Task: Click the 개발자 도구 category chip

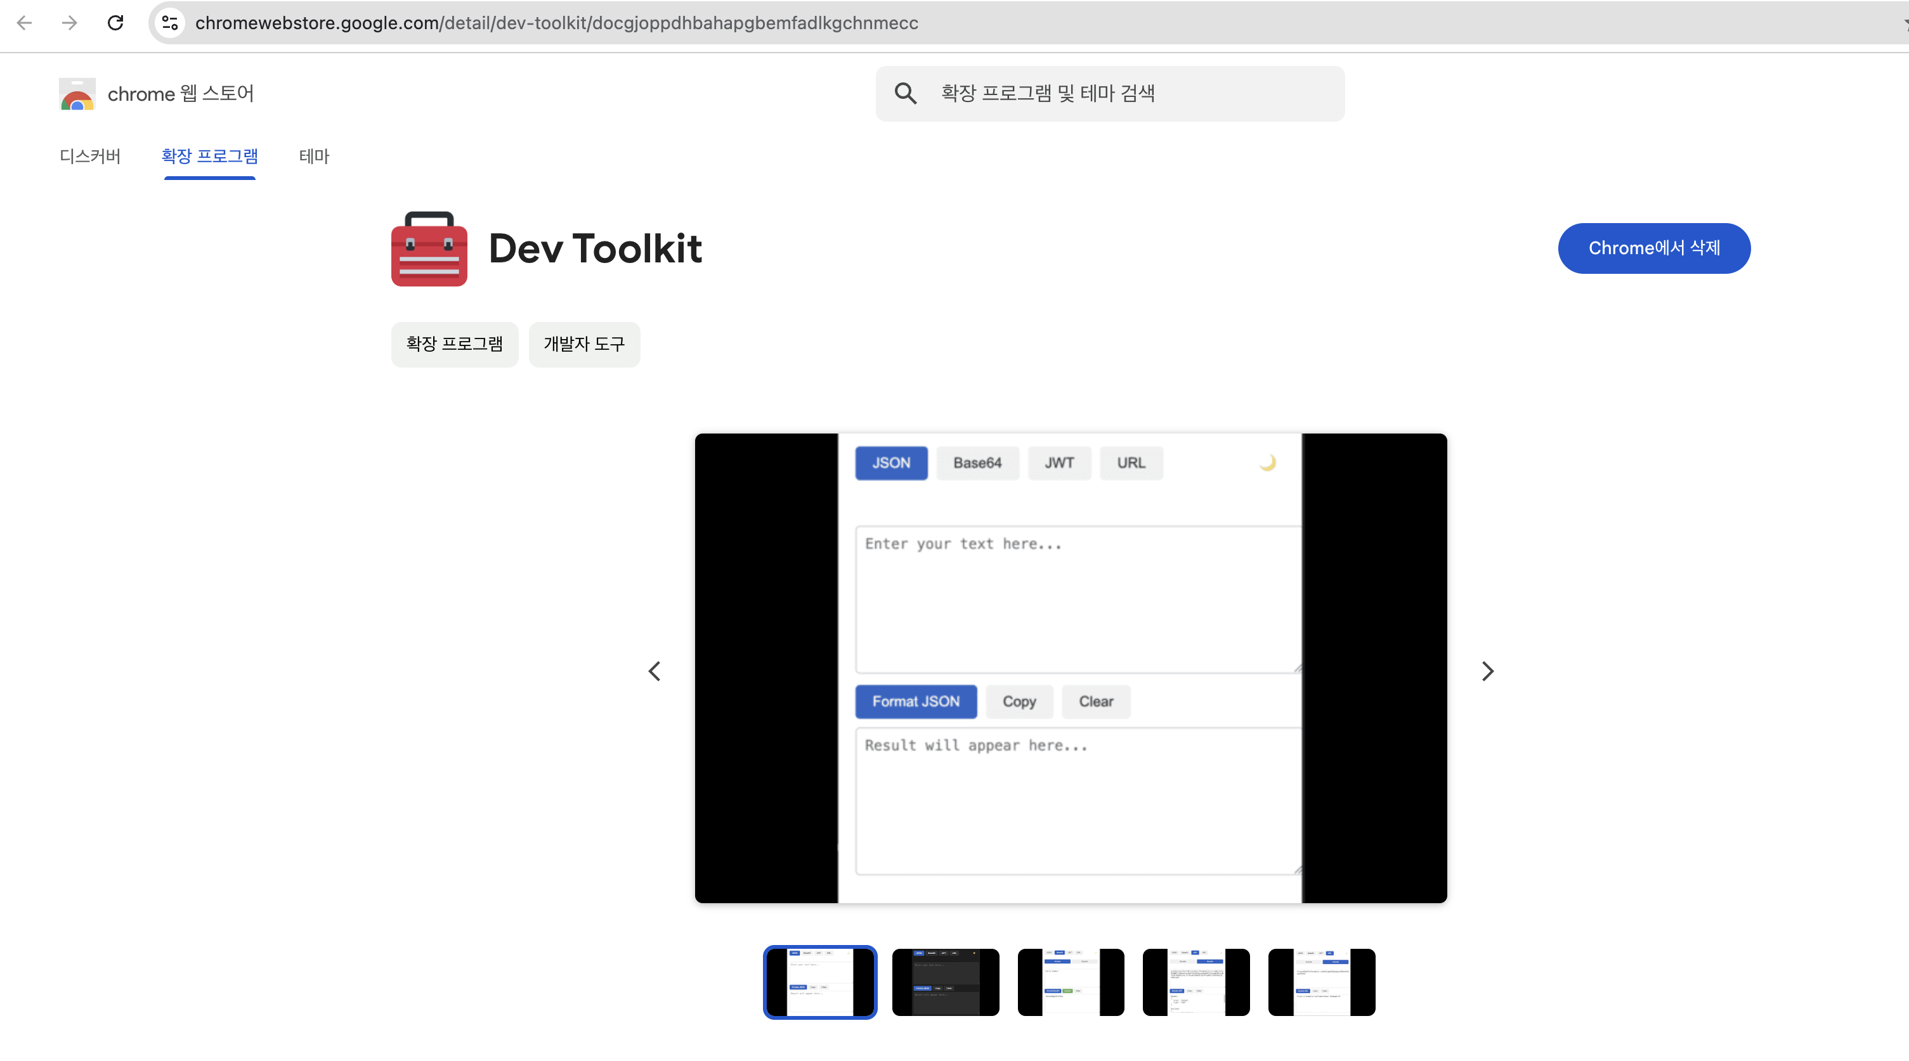Action: click(x=584, y=344)
